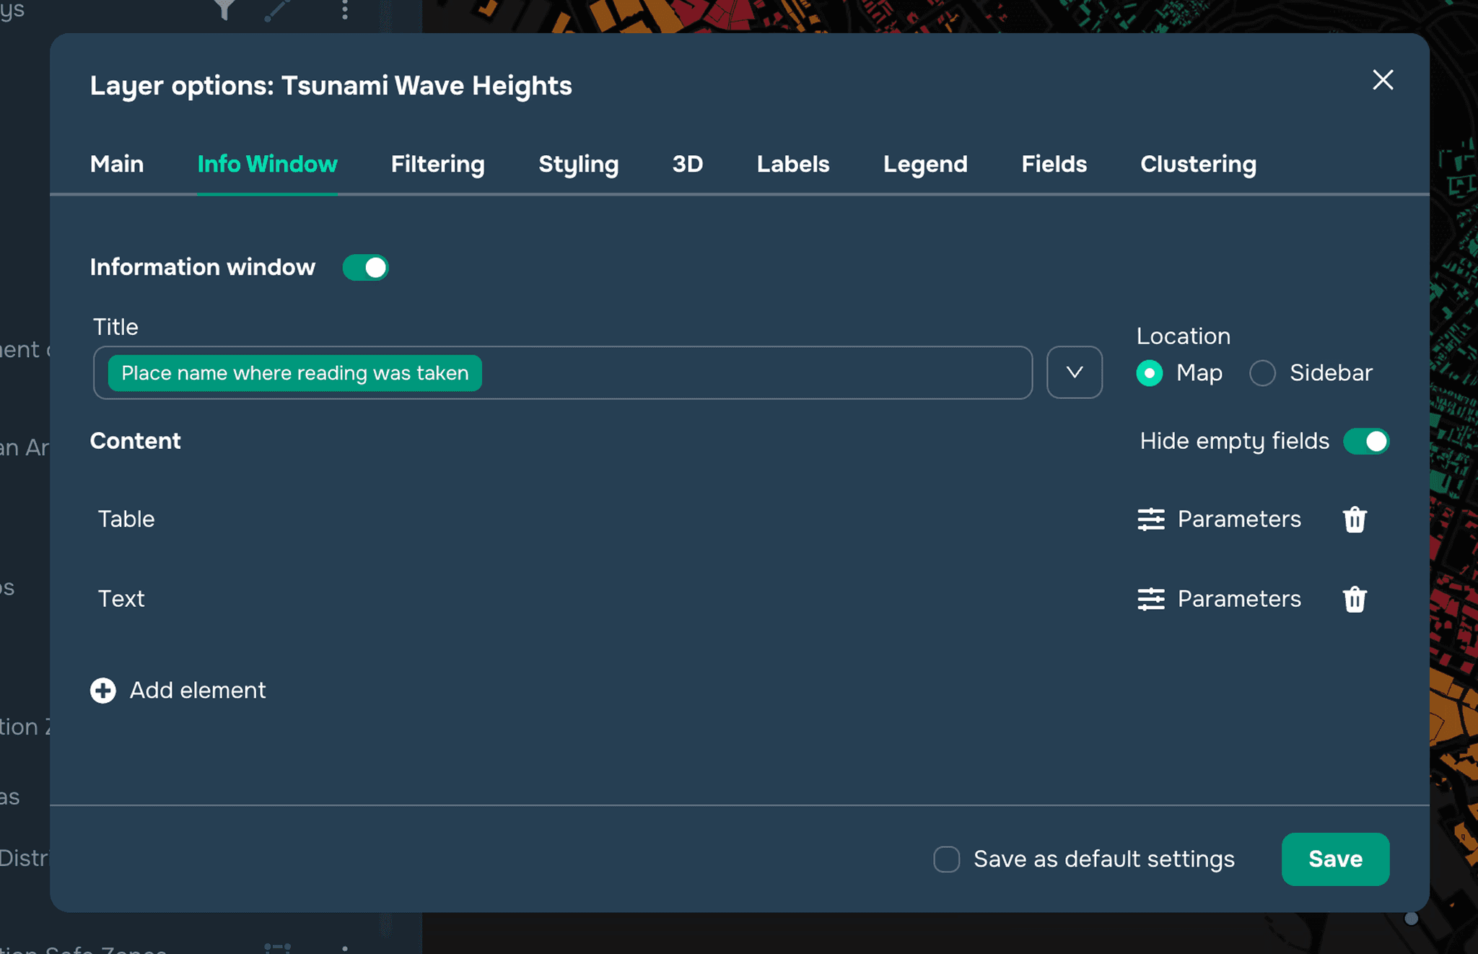Click the Place name title tag
This screenshot has width=1478, height=954.
click(x=294, y=373)
